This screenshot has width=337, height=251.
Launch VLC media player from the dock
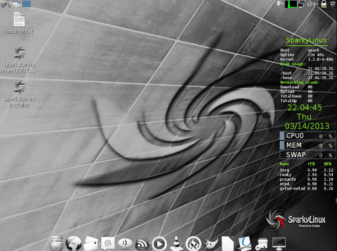(x=177, y=243)
